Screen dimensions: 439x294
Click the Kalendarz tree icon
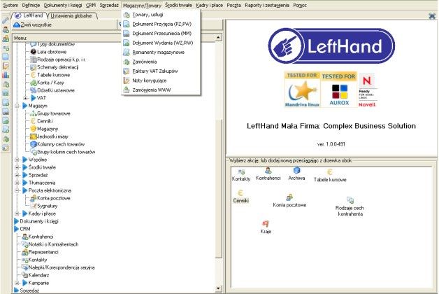[24, 275]
